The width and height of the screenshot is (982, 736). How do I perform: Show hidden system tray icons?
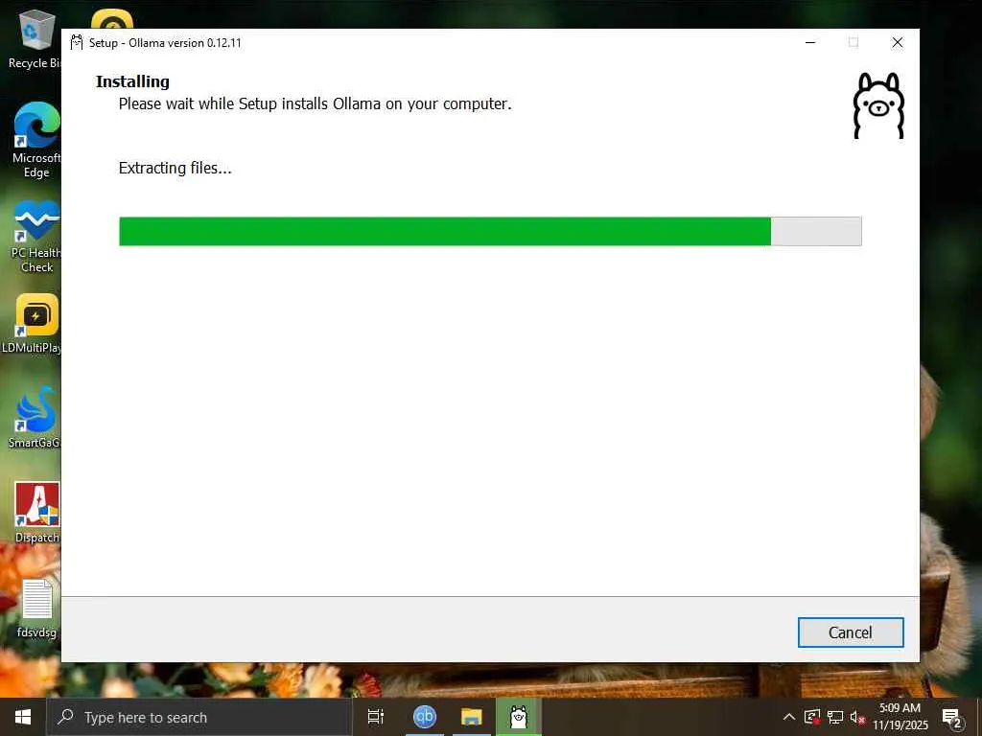789,717
